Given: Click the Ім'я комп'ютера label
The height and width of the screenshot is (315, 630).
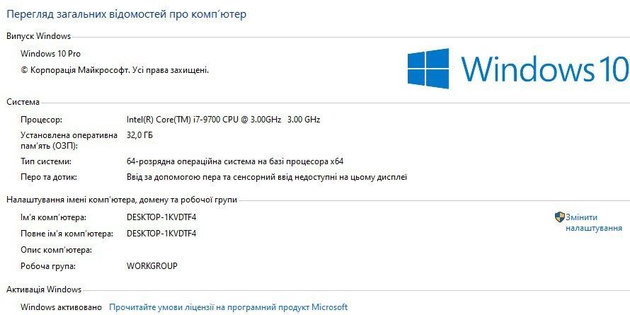Looking at the screenshot, I should point(54,217).
